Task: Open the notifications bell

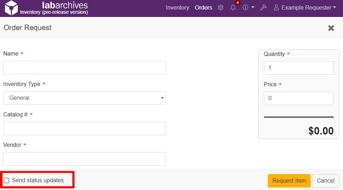Action: tap(233, 8)
